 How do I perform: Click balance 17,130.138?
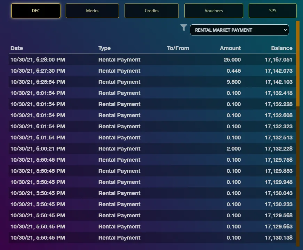click(x=278, y=238)
